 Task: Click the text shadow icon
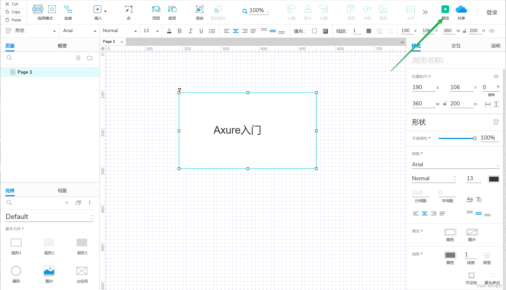coord(479,199)
